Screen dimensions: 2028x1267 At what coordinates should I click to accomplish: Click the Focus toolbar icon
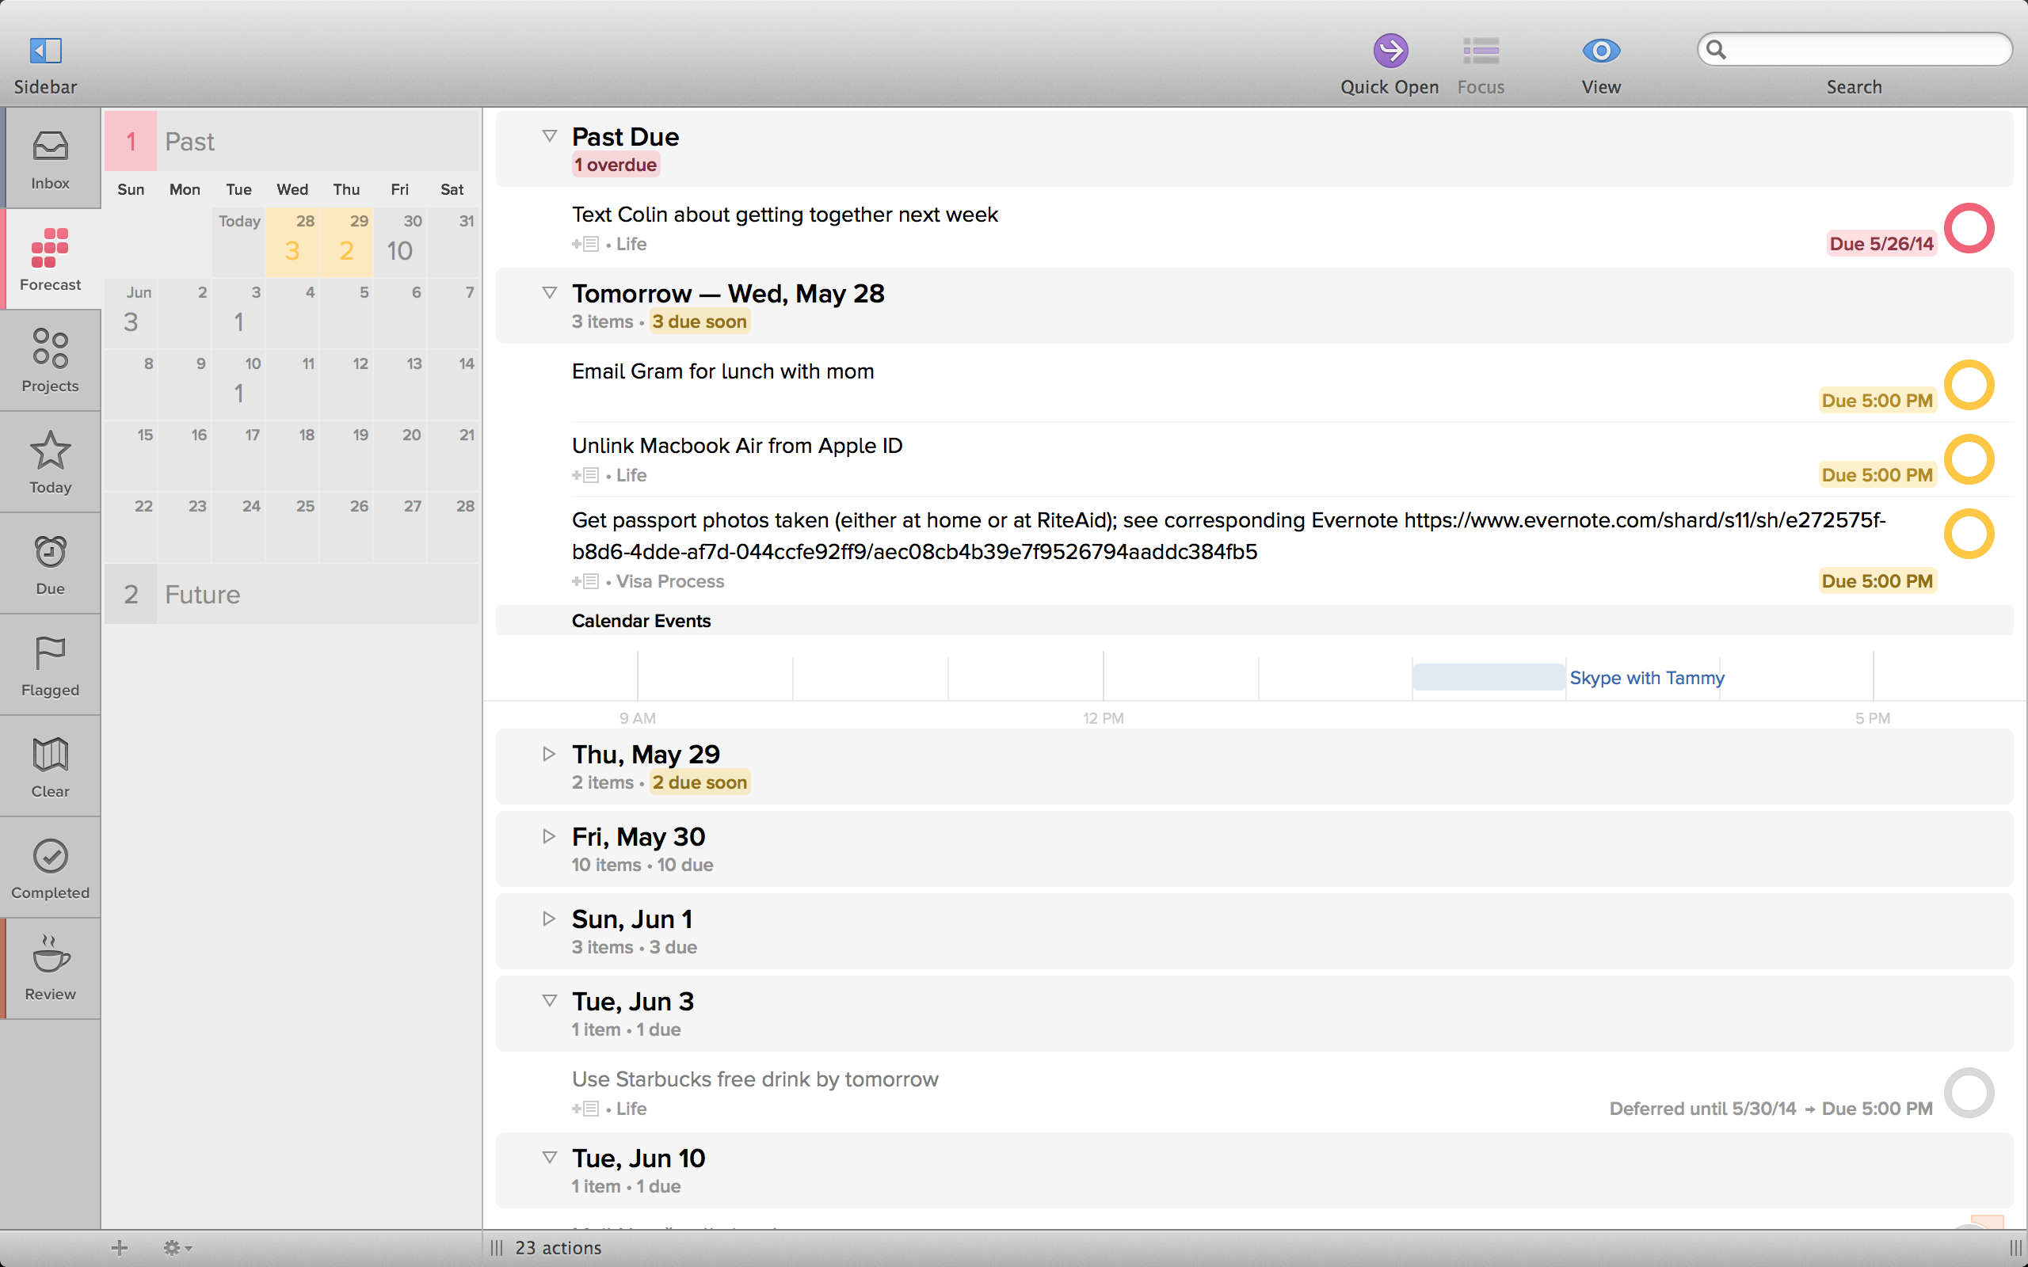pyautogui.click(x=1480, y=50)
